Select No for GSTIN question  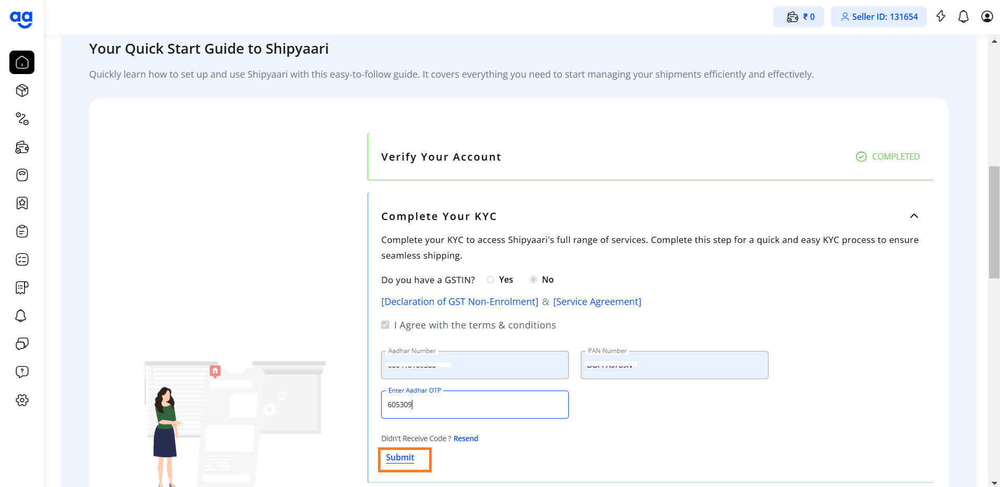click(533, 279)
